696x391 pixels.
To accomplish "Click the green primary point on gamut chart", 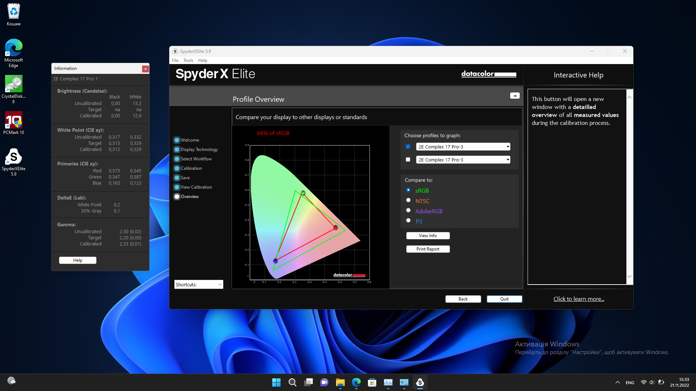I will point(303,193).
